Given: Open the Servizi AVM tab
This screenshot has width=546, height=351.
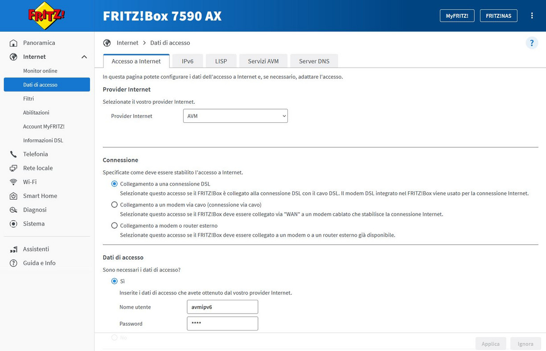Looking at the screenshot, I should pyautogui.click(x=263, y=61).
